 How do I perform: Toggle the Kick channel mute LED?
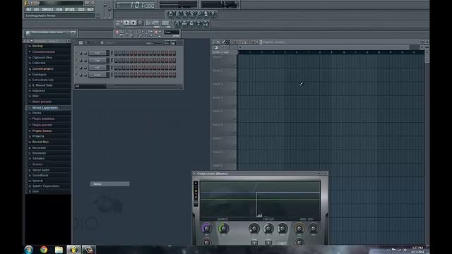[76, 53]
